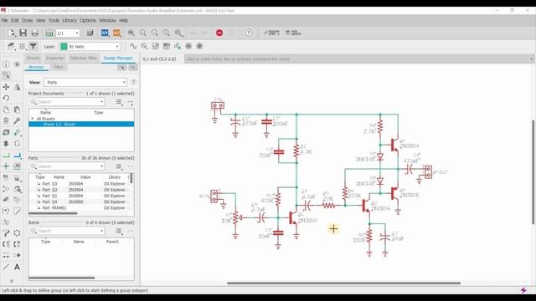Open the Project Documents list options menu icon
Image resolution: width=536 pixels, height=301 pixels.
(x=119, y=102)
